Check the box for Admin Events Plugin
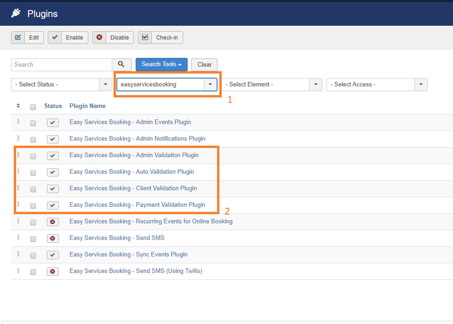The width and height of the screenshot is (453, 324). [x=33, y=123]
